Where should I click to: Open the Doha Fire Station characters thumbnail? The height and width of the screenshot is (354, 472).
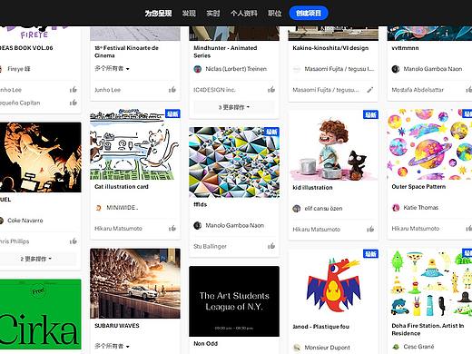[429, 283]
